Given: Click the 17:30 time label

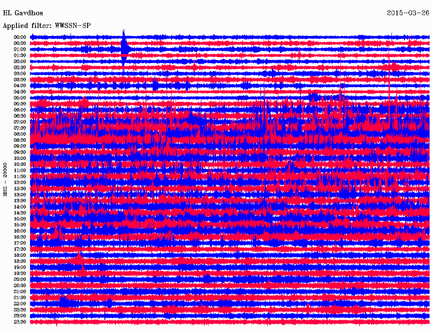Looking at the screenshot, I should coord(20,249).
